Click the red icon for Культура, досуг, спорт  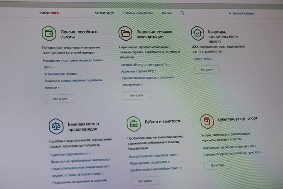click(207, 121)
